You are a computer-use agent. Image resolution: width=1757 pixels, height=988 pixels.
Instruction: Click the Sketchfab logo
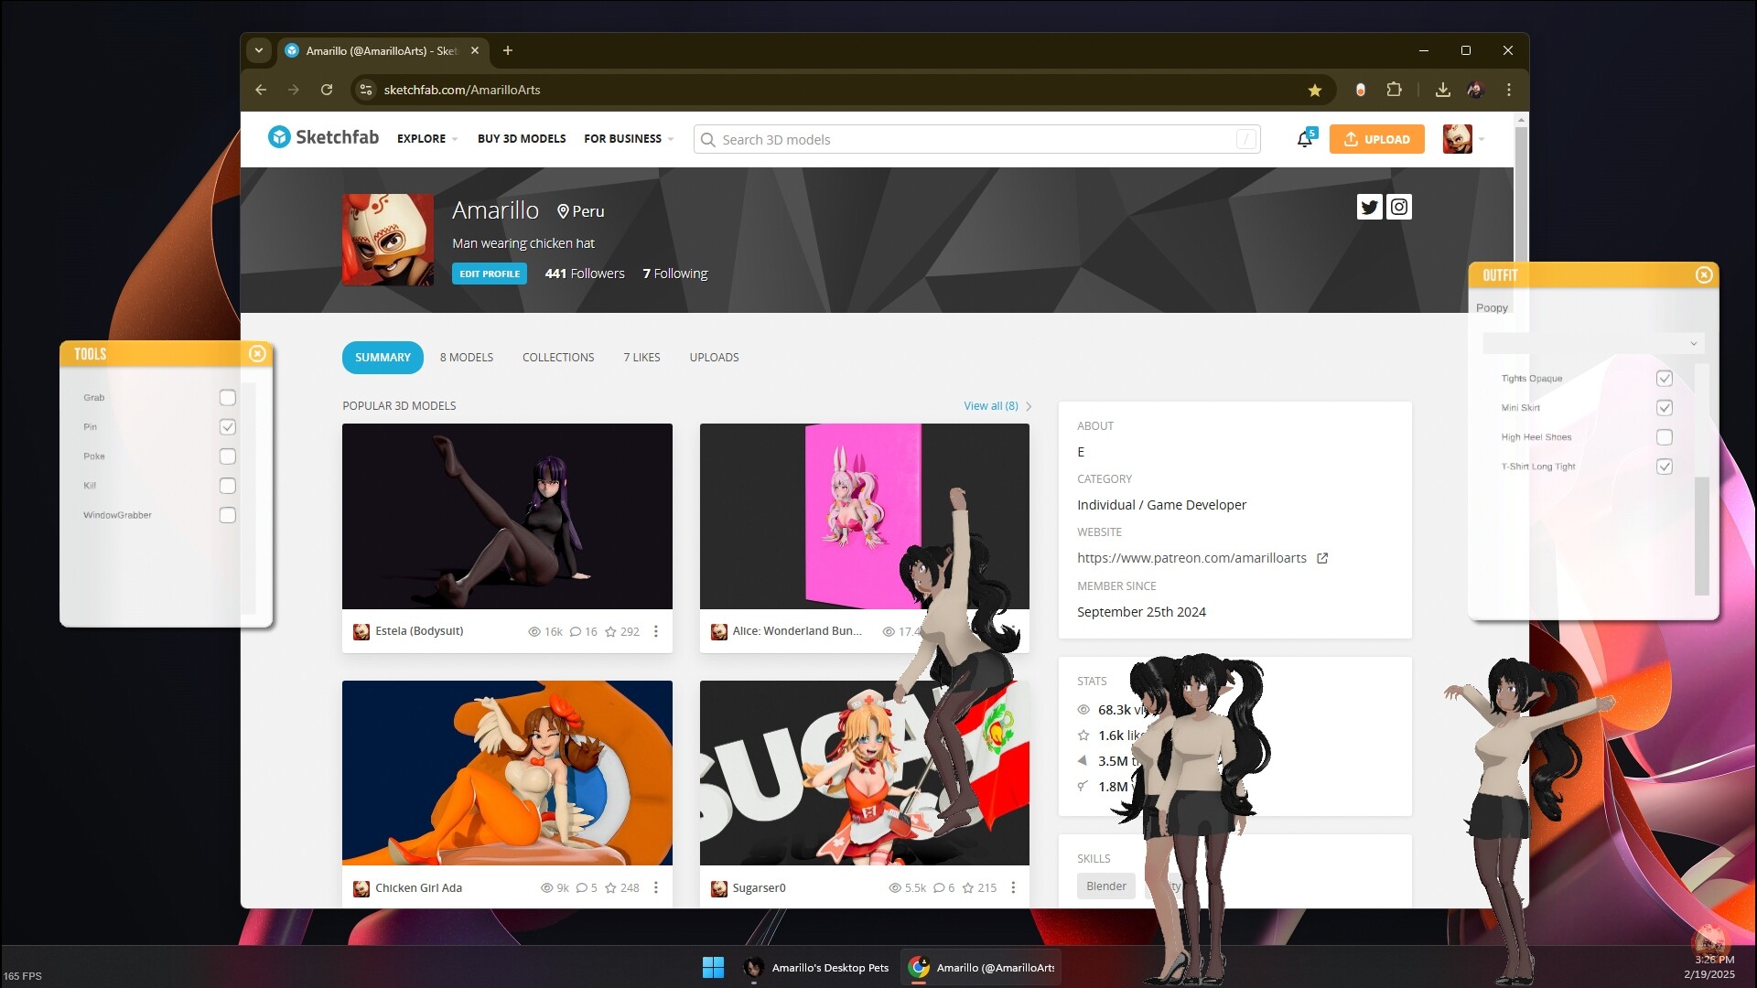[x=323, y=137]
